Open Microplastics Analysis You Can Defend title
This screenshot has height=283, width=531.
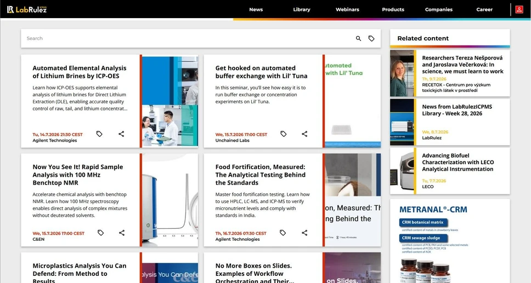click(79, 273)
